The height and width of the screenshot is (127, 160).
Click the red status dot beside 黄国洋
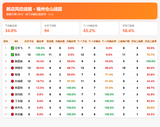[12, 68]
